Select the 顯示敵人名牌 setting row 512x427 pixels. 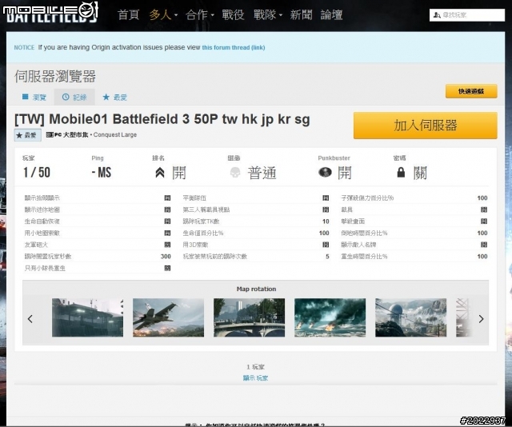(414, 245)
